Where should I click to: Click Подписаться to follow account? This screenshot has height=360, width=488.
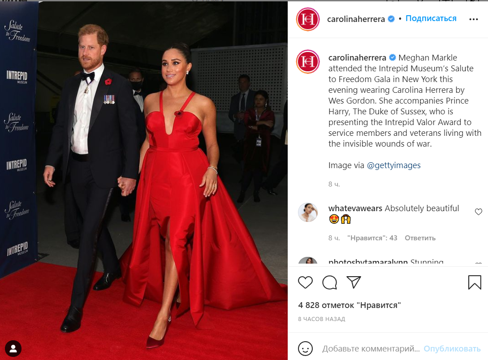point(431,18)
